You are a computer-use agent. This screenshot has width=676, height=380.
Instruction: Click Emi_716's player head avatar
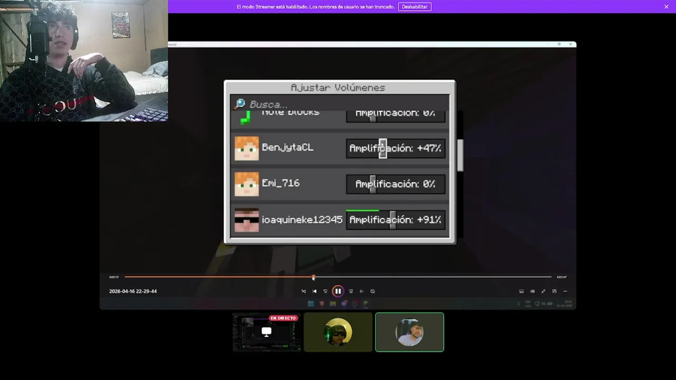[x=247, y=184]
